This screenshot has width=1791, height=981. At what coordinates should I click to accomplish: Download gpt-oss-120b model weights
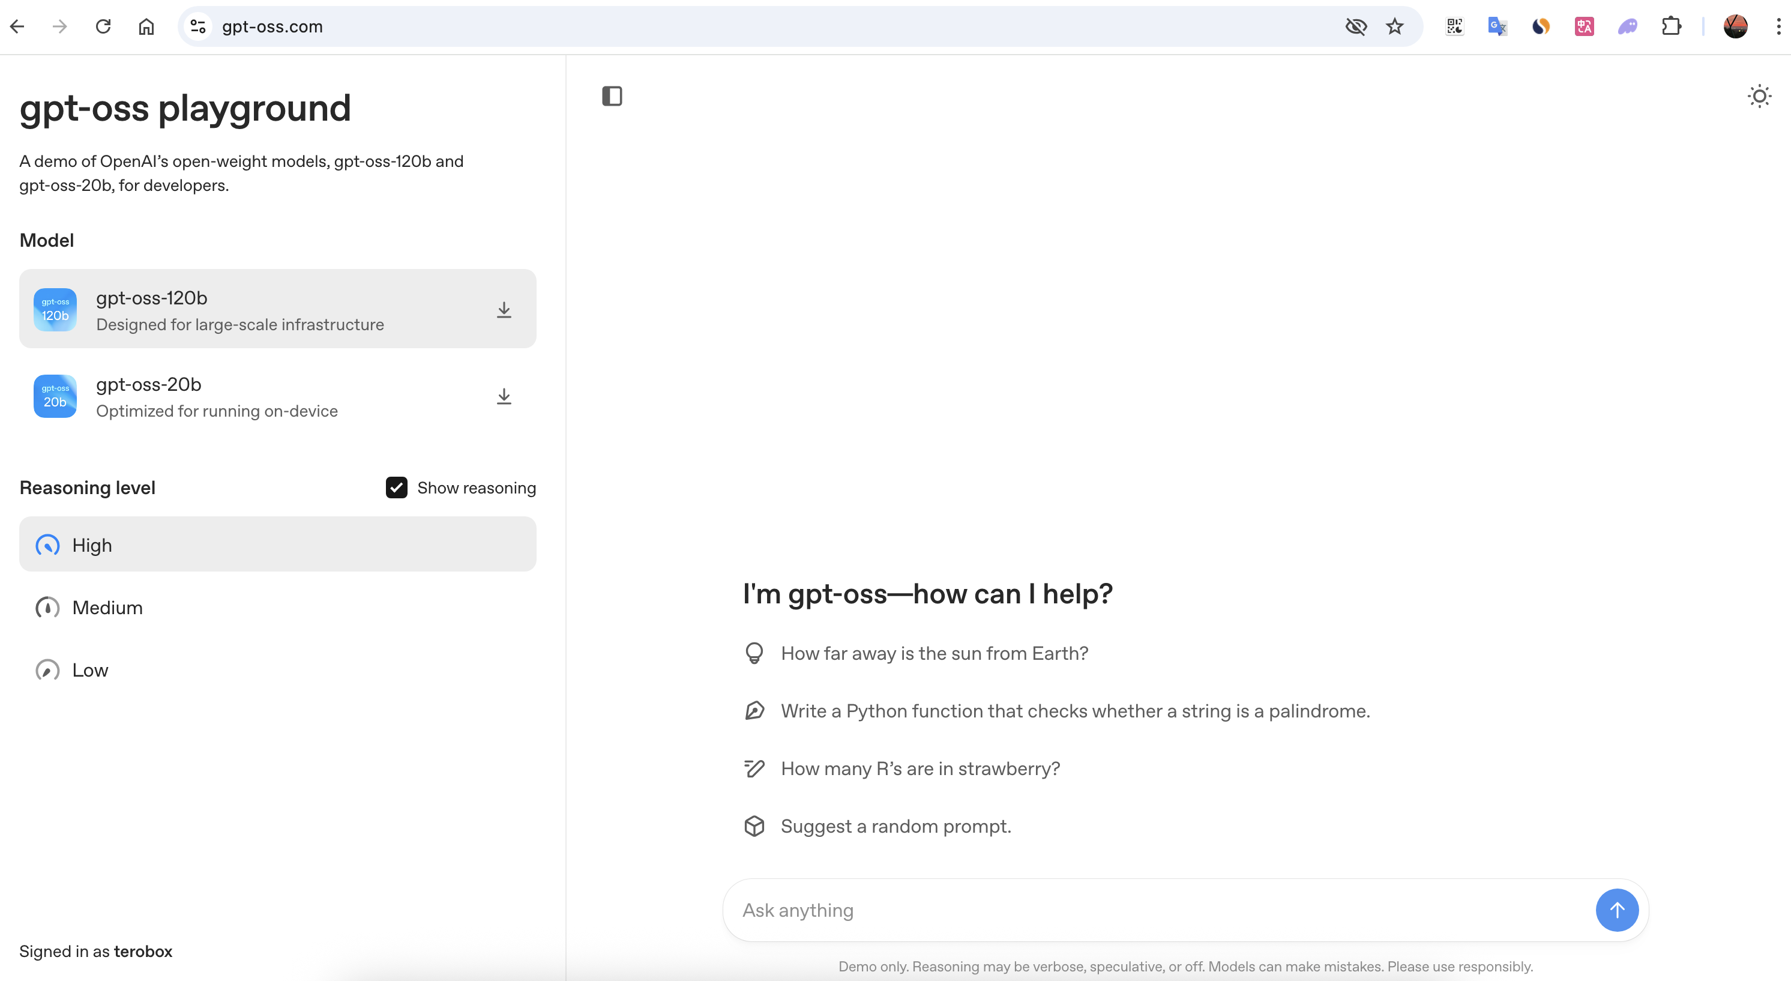coord(504,309)
